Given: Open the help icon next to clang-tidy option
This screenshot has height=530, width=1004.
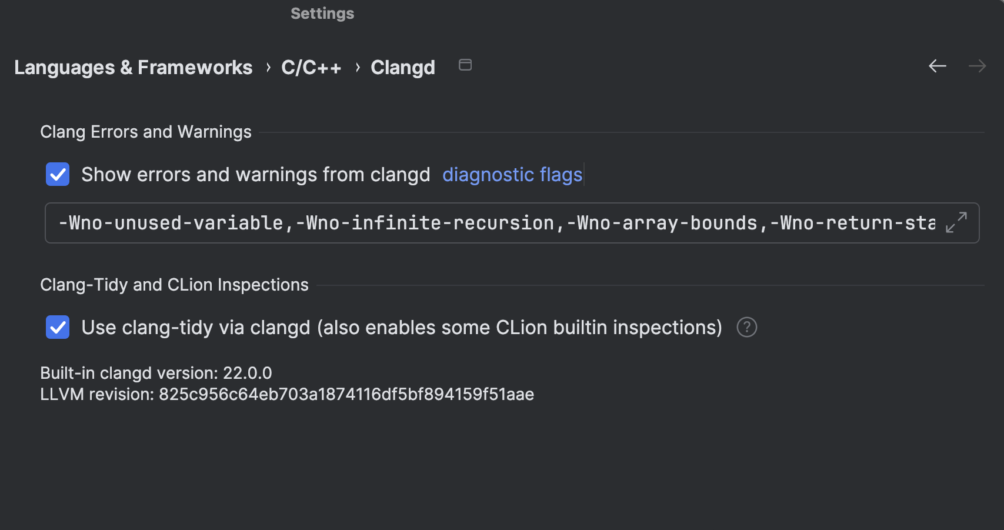Looking at the screenshot, I should [x=748, y=328].
